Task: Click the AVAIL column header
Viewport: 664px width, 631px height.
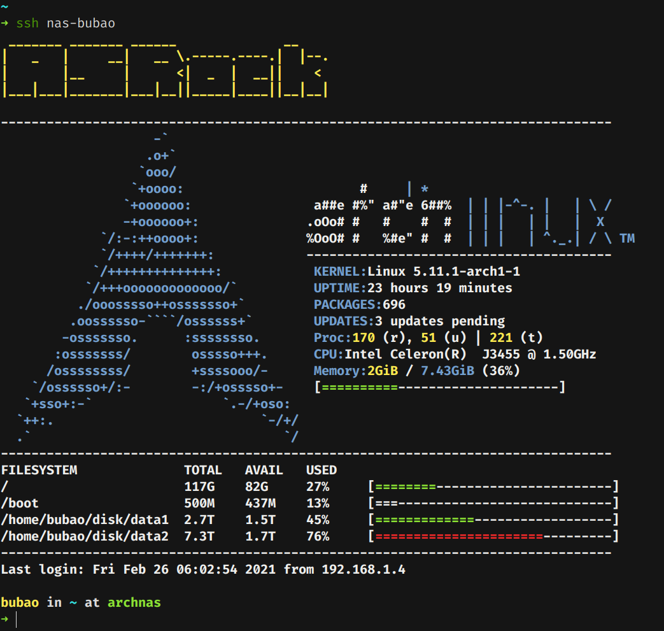Action: 264,470
